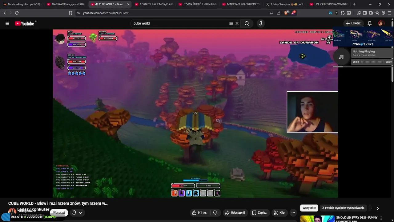This screenshot has width=394, height=222.
Task: Click the Wesprzyj button
Action: click(59, 213)
